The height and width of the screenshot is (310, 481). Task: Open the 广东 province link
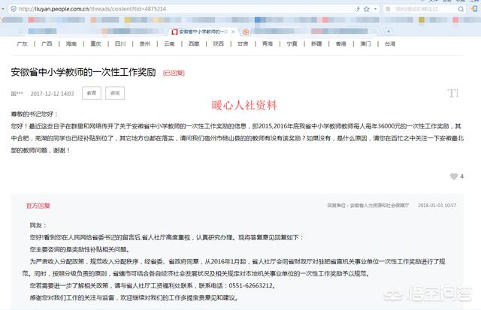pos(22,44)
